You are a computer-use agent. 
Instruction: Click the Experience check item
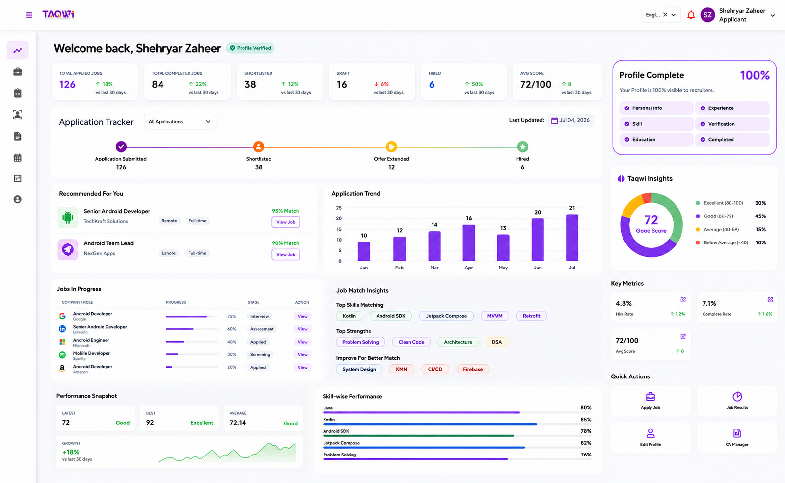(732, 108)
